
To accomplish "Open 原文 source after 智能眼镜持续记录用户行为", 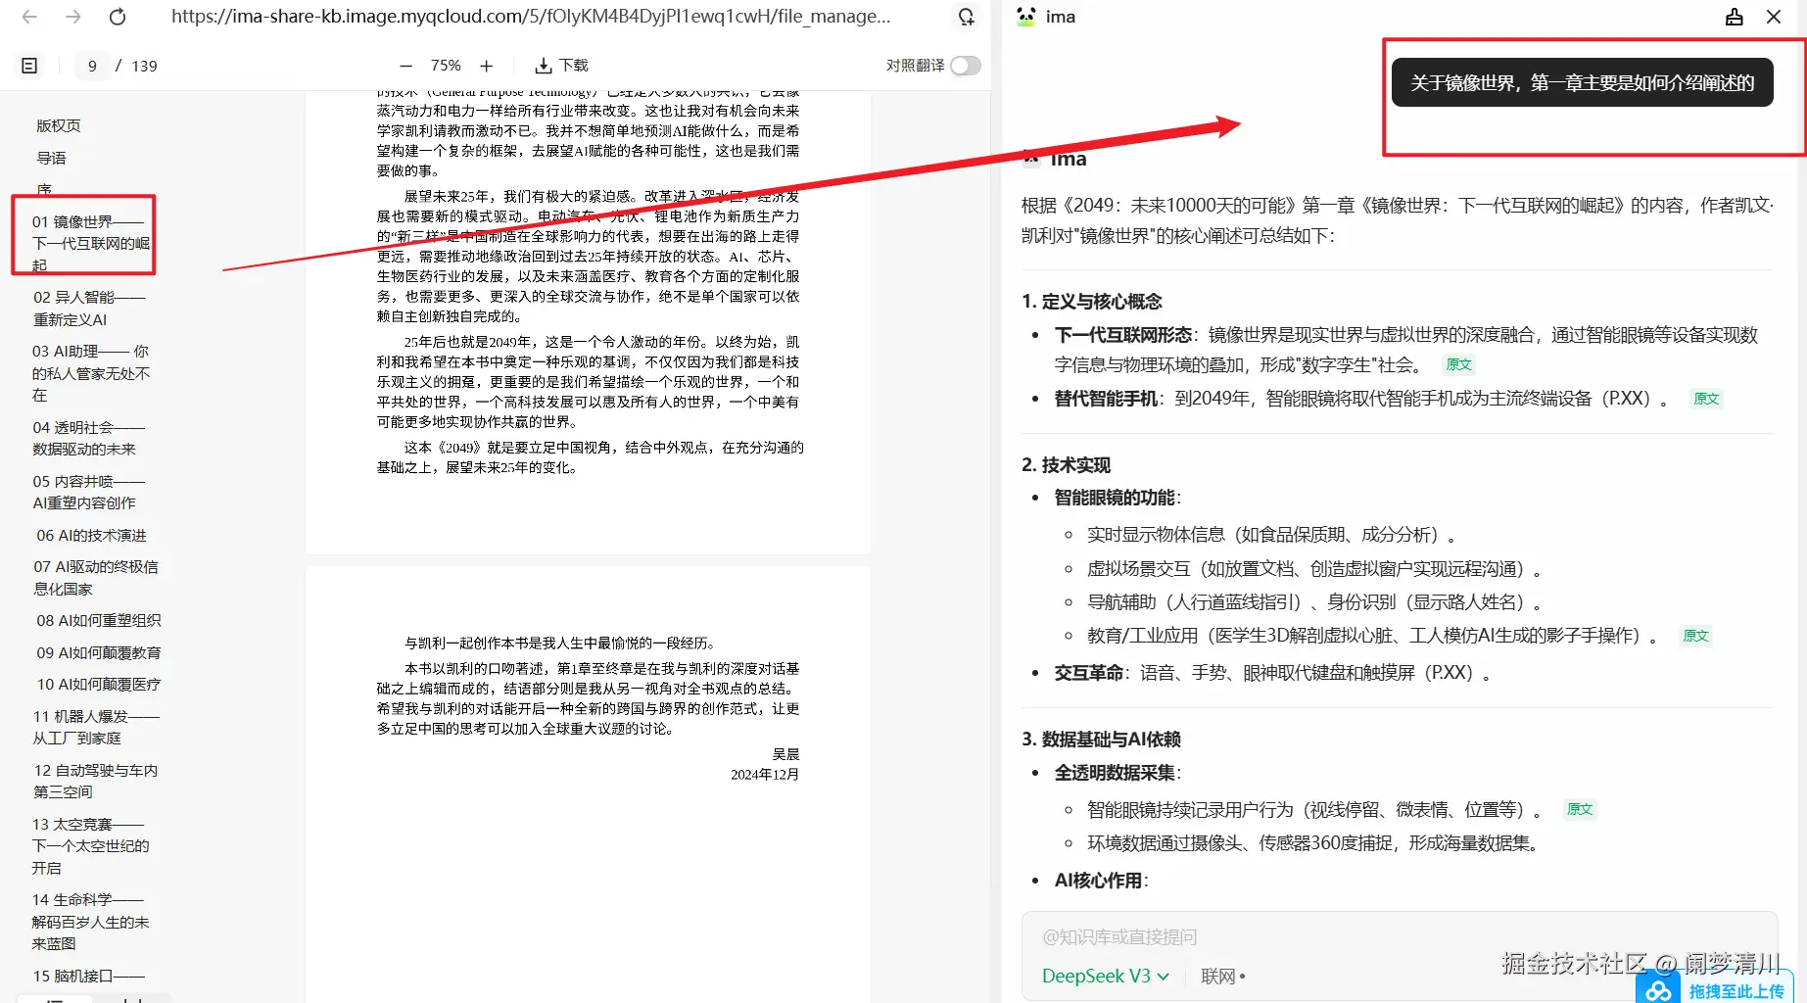I will [x=1580, y=809].
